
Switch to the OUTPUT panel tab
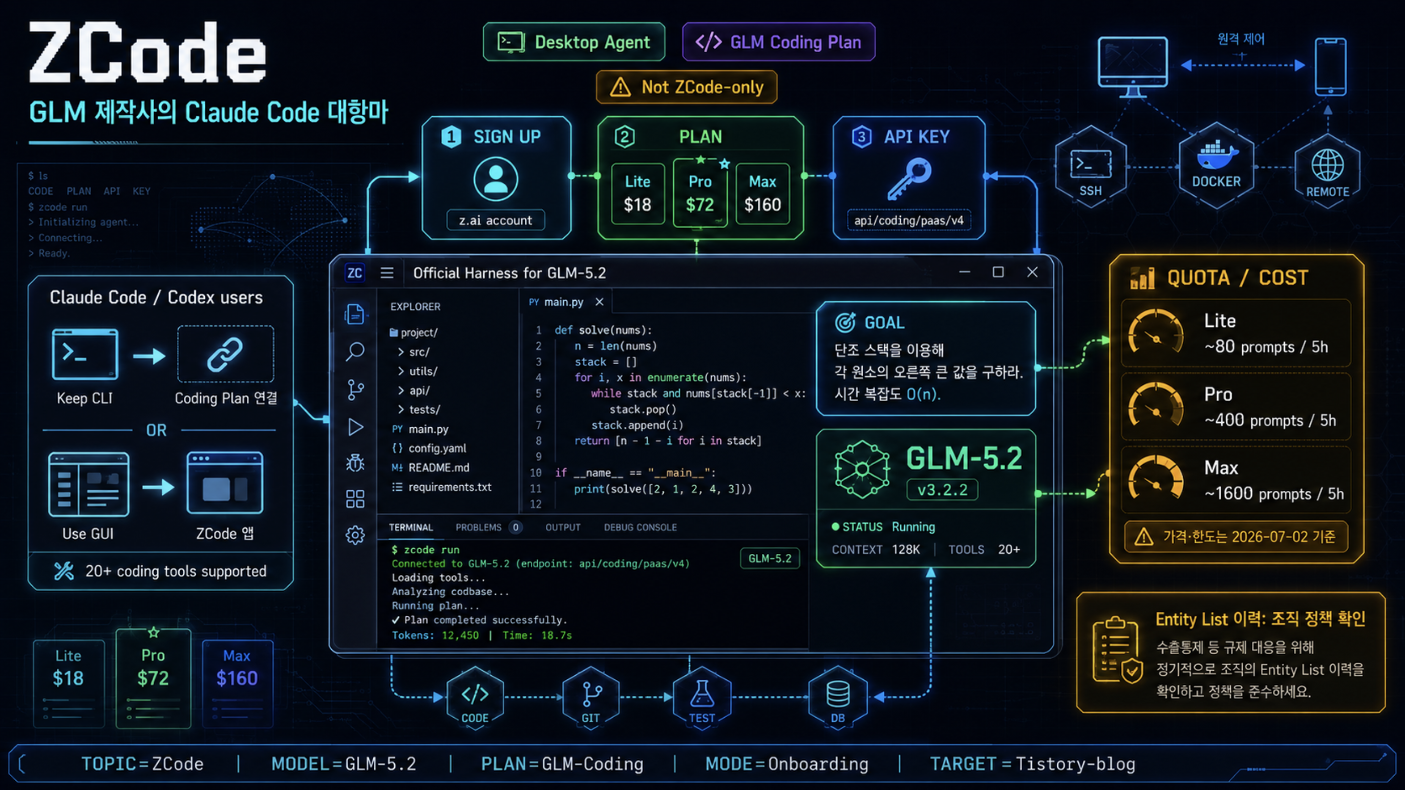click(x=563, y=528)
